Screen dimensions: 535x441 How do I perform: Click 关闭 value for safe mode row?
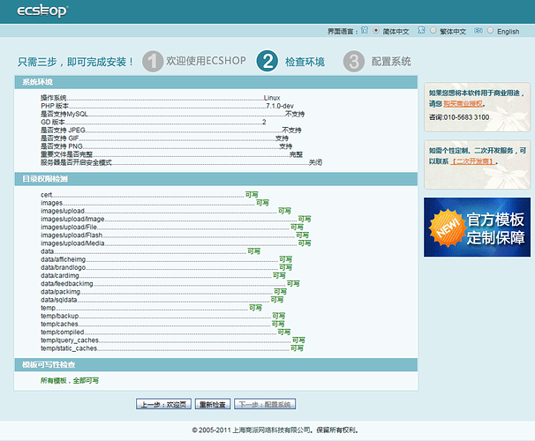[x=315, y=162]
